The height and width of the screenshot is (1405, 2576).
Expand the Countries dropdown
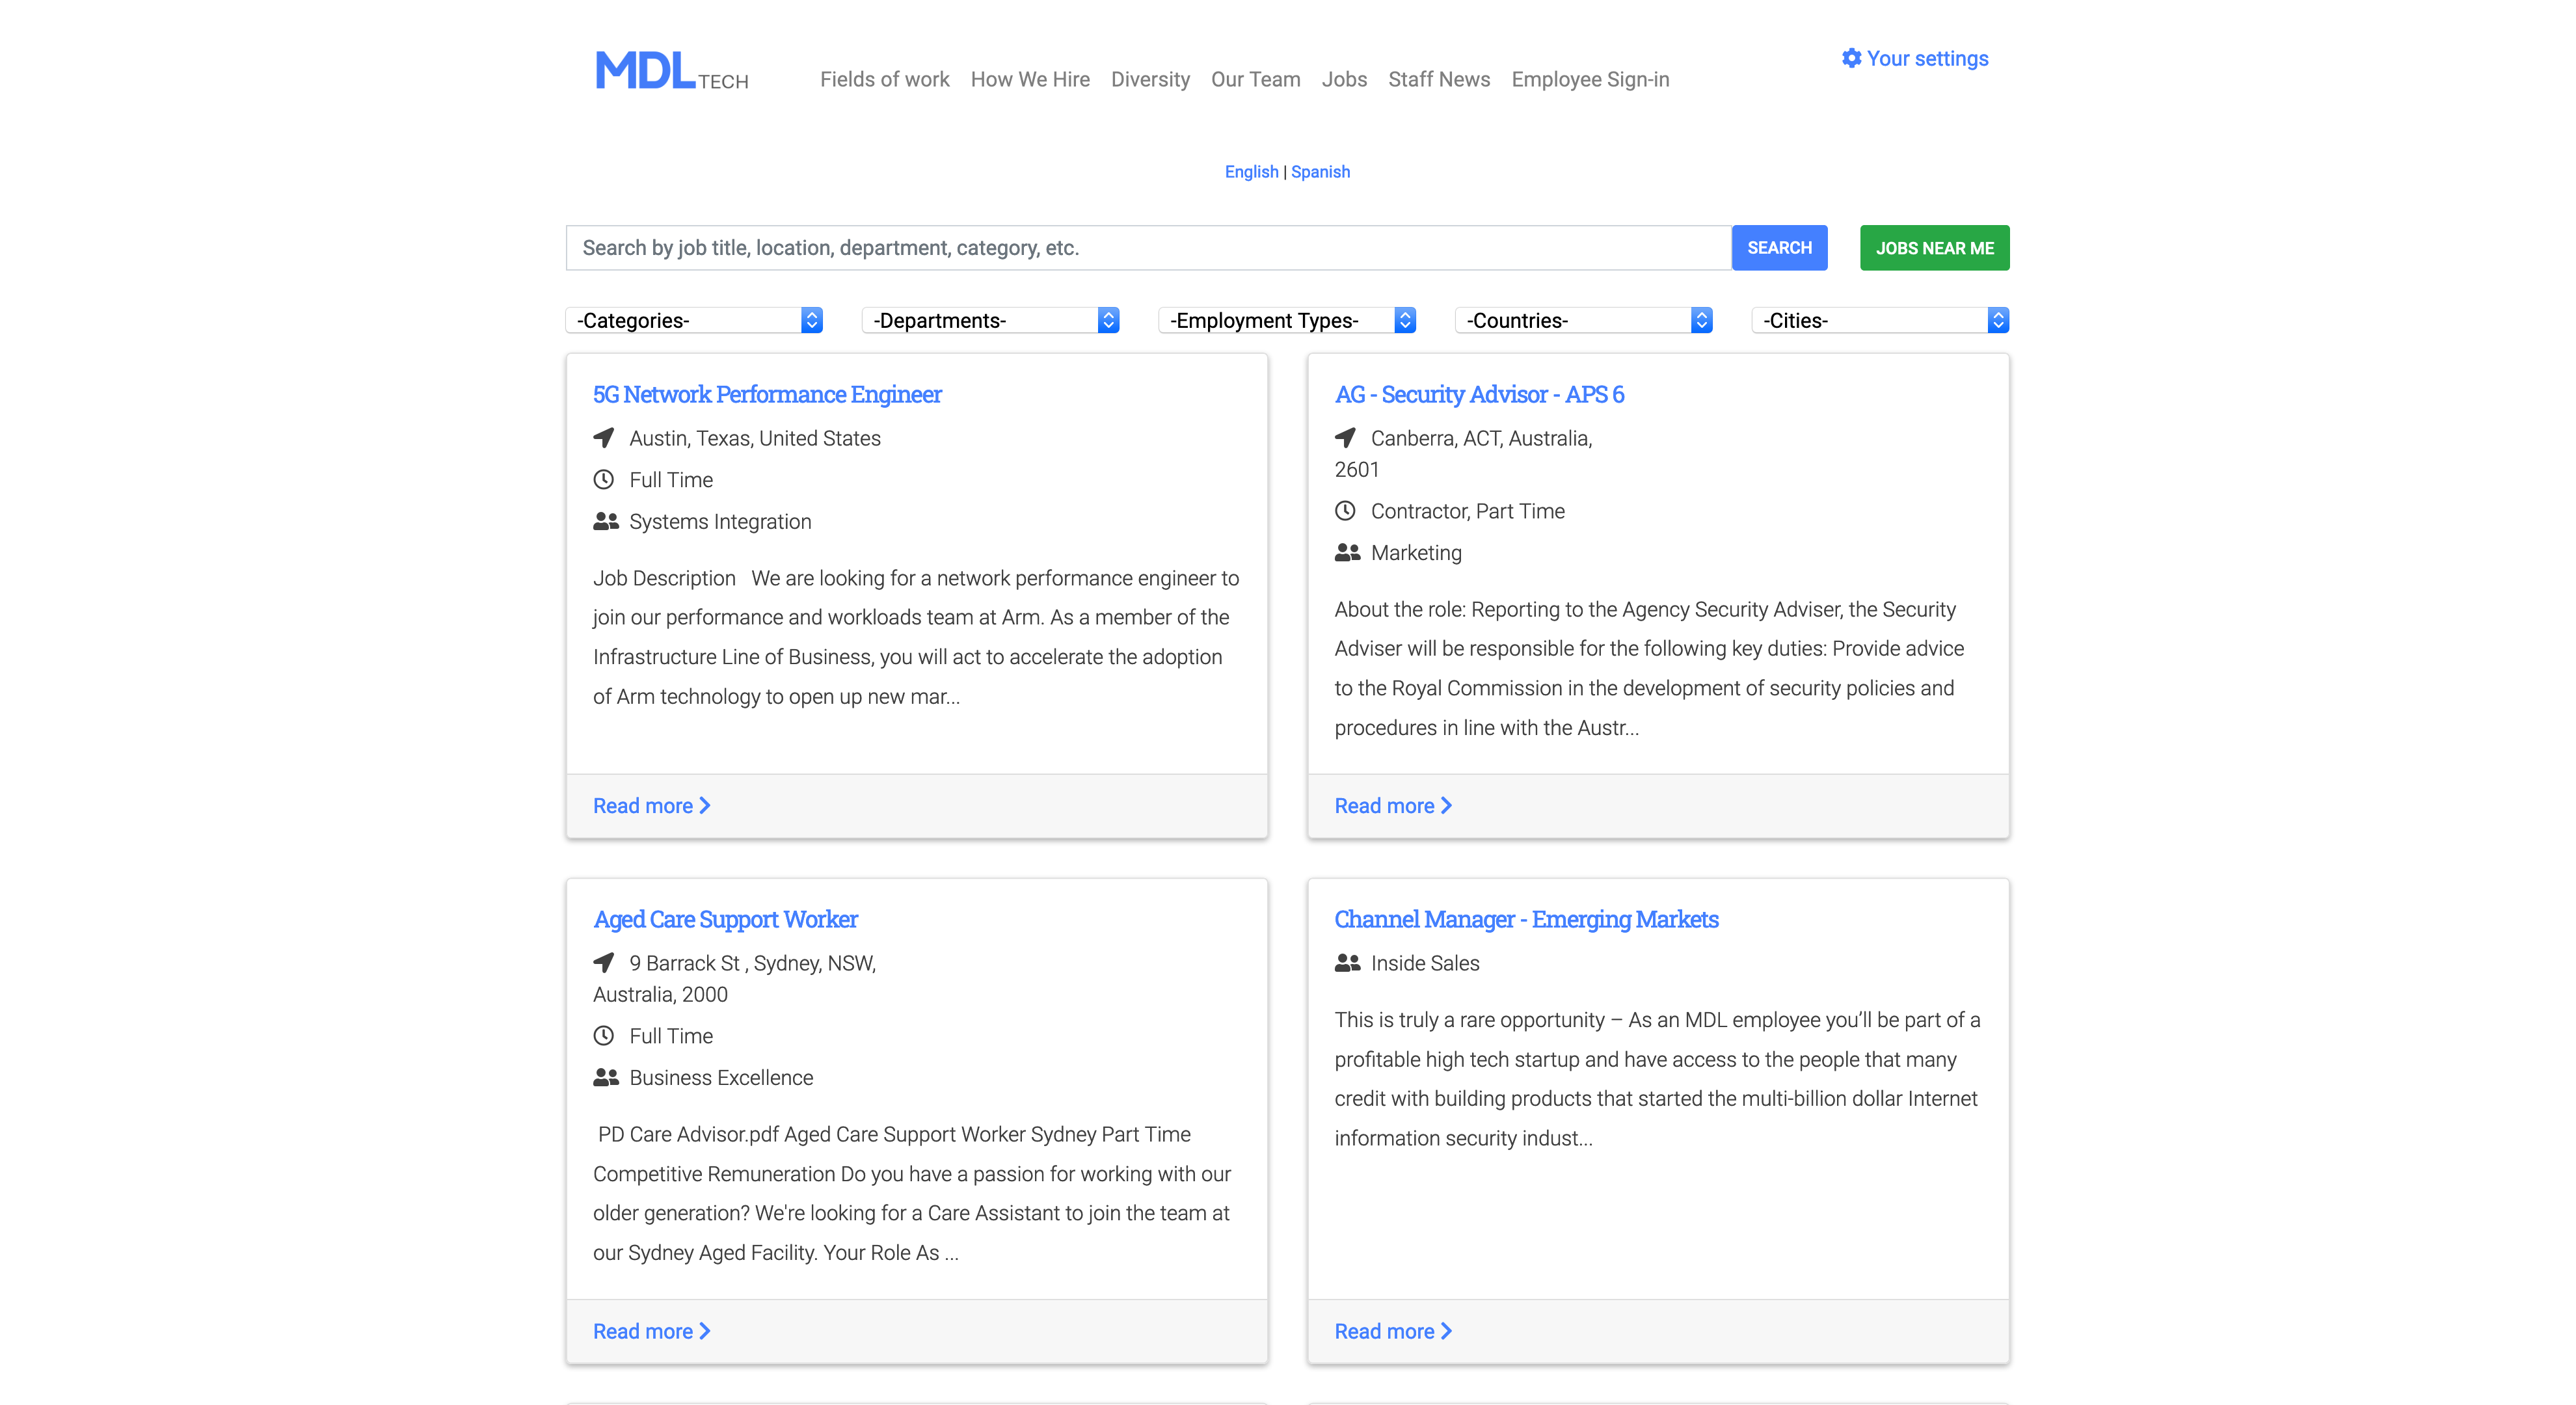pos(1583,320)
